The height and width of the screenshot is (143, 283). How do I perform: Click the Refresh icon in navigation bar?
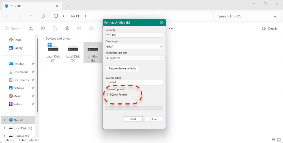(x=43, y=16)
